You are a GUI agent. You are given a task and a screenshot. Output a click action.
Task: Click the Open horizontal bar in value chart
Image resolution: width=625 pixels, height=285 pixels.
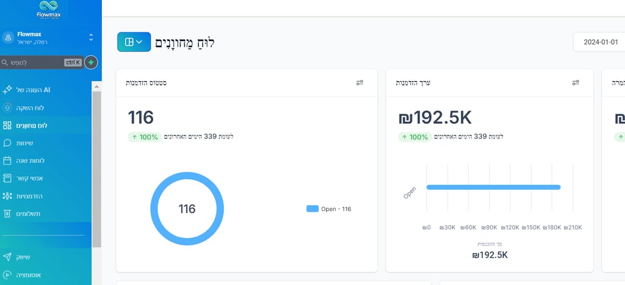pos(493,187)
